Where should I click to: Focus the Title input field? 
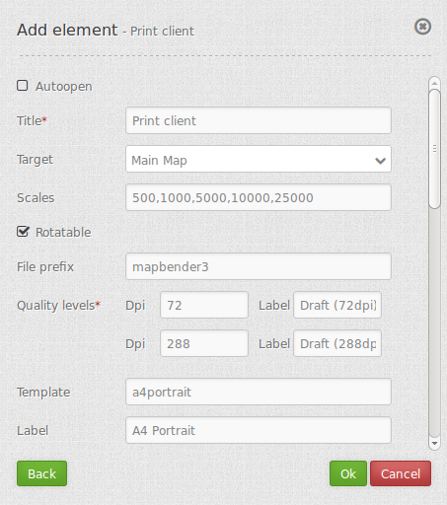pyautogui.click(x=259, y=120)
